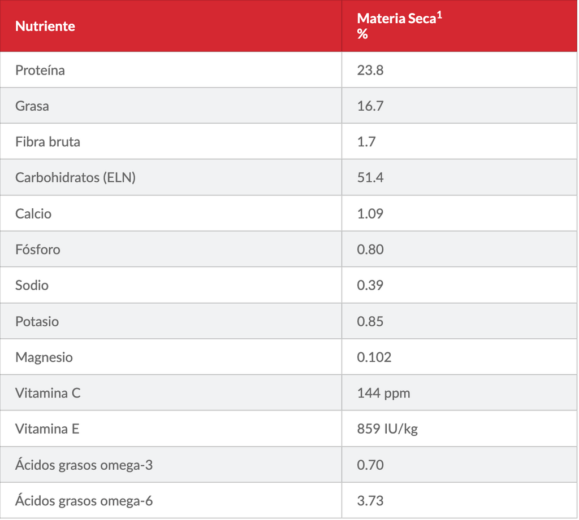Click the Nutriente column header

coord(45,26)
